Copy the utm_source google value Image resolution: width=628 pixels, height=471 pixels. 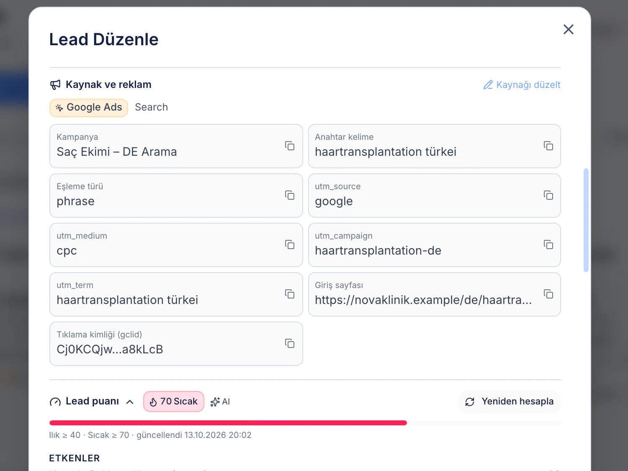(x=548, y=195)
